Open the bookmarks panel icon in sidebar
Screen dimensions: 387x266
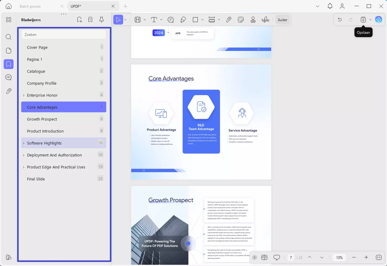[9, 64]
